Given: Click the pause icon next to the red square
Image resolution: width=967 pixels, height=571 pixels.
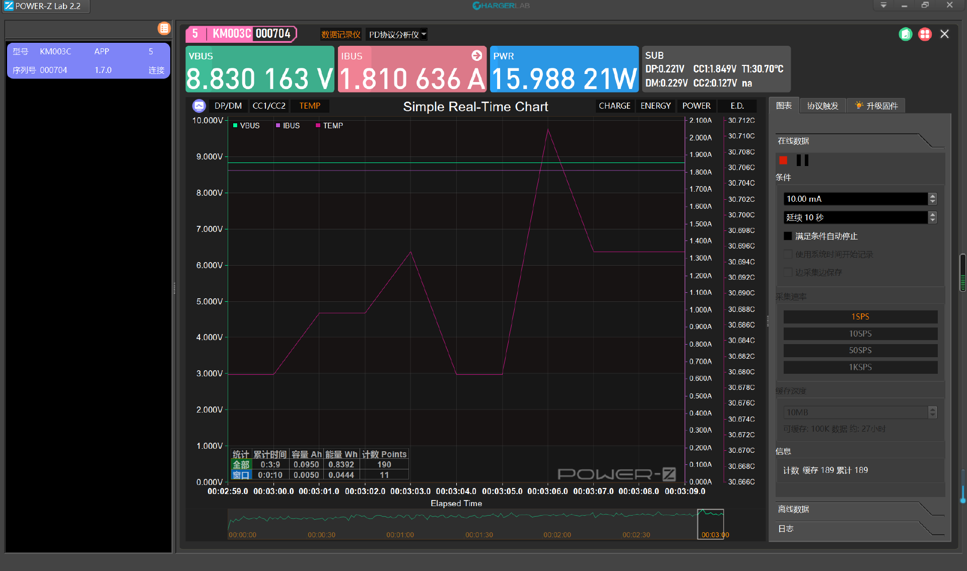Looking at the screenshot, I should pos(802,160).
